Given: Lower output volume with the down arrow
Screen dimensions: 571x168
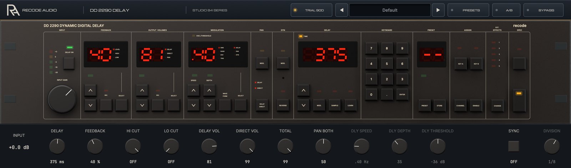Looking at the screenshot, I should point(142,106).
